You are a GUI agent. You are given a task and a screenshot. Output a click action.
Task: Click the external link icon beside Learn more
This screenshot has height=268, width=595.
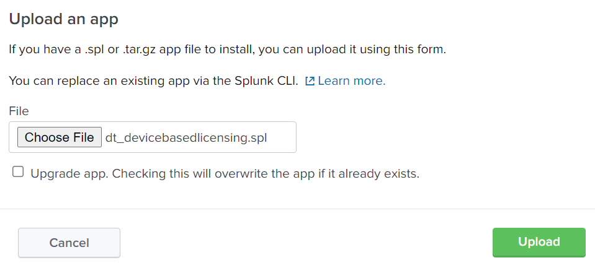[x=310, y=81]
